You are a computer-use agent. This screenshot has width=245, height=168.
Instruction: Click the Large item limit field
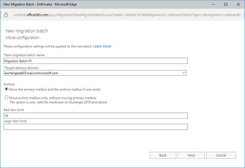[x=95, y=127]
